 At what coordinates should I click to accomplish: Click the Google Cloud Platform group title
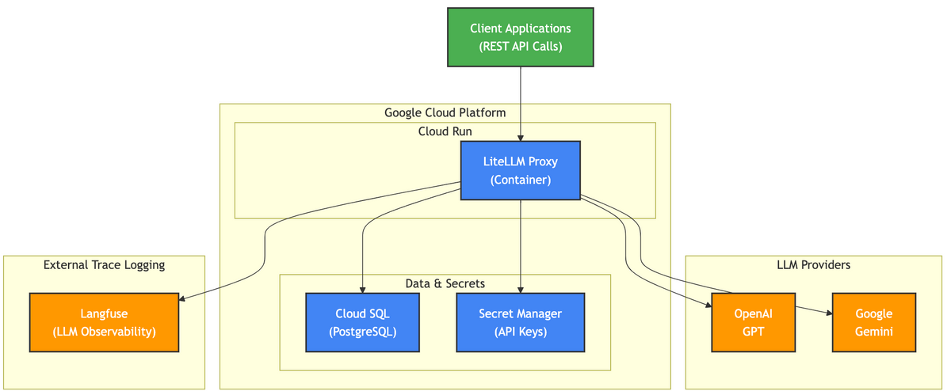tap(445, 112)
